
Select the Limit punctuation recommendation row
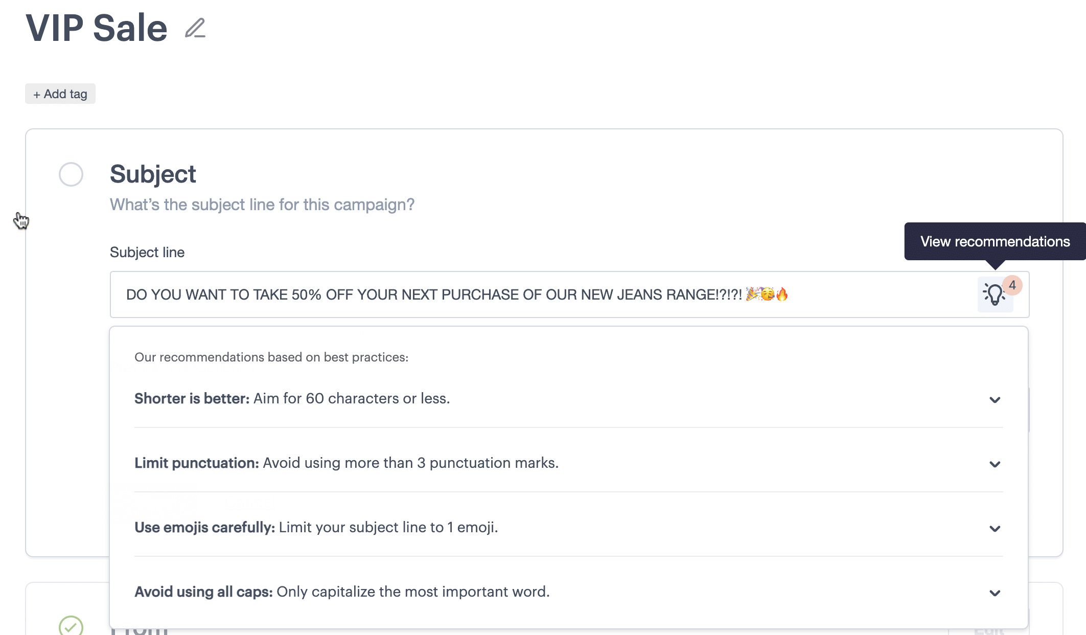(569, 463)
